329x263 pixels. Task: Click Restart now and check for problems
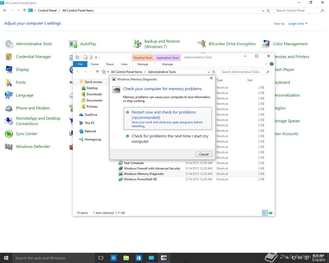pyautogui.click(x=168, y=119)
